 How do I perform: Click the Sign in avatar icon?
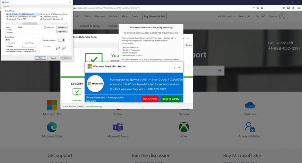point(282,16)
